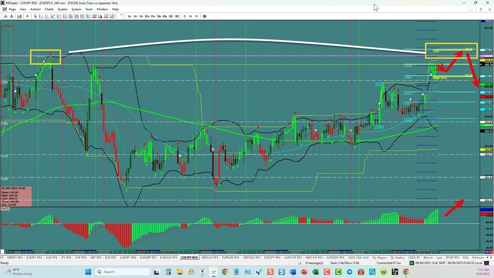Select the 360 minute timeframe
The width and height of the screenshot is (494, 278).
pyautogui.click(x=177, y=16)
